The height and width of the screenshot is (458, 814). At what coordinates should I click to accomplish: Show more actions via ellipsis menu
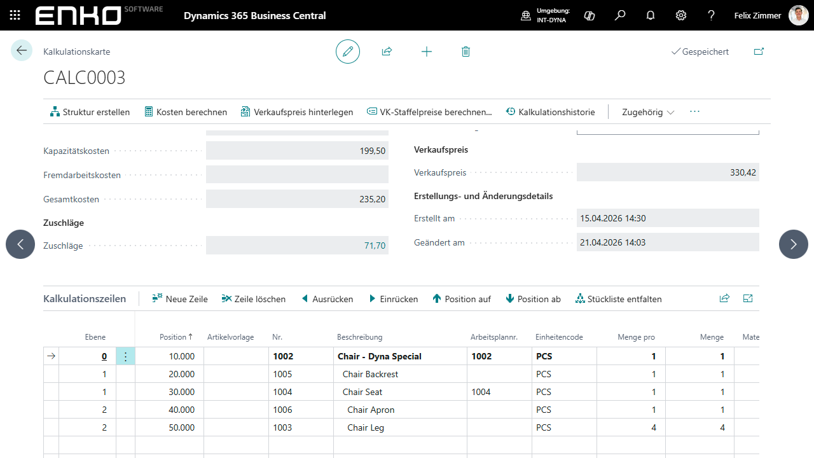tap(694, 112)
